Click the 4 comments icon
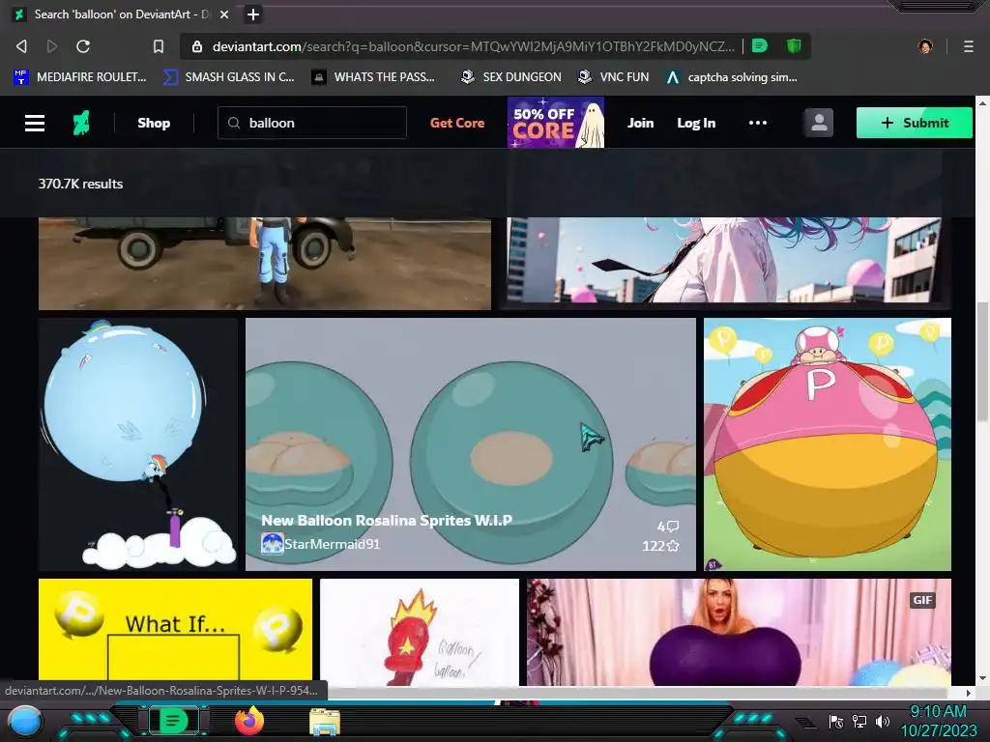 click(673, 527)
